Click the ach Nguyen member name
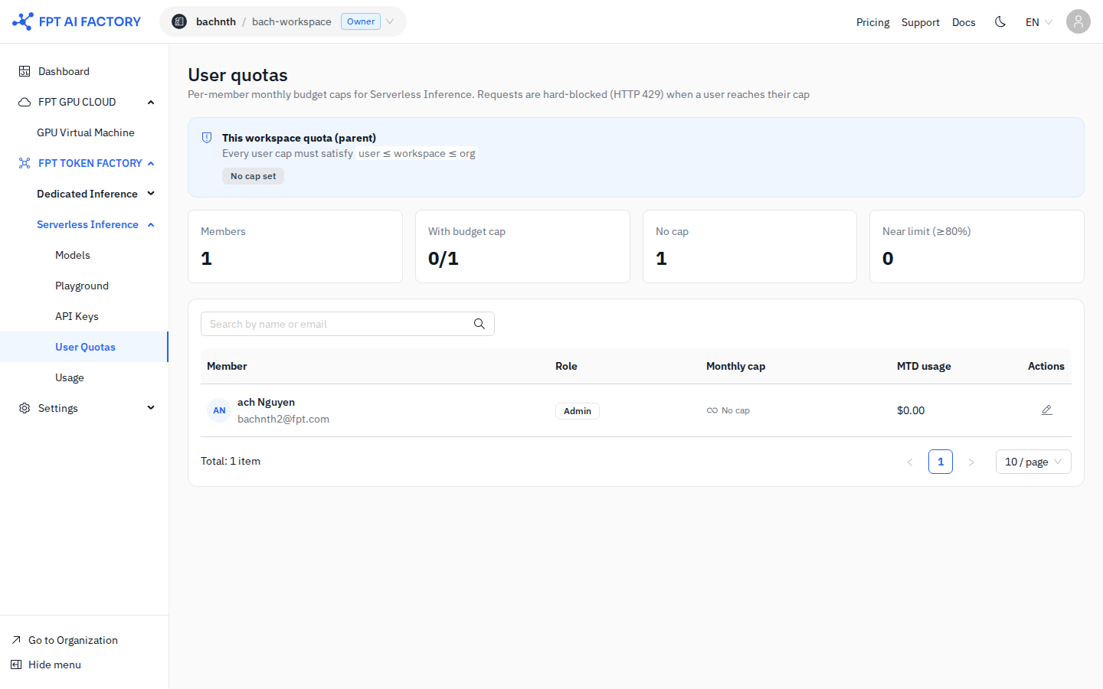The height and width of the screenshot is (689, 1103). (266, 402)
